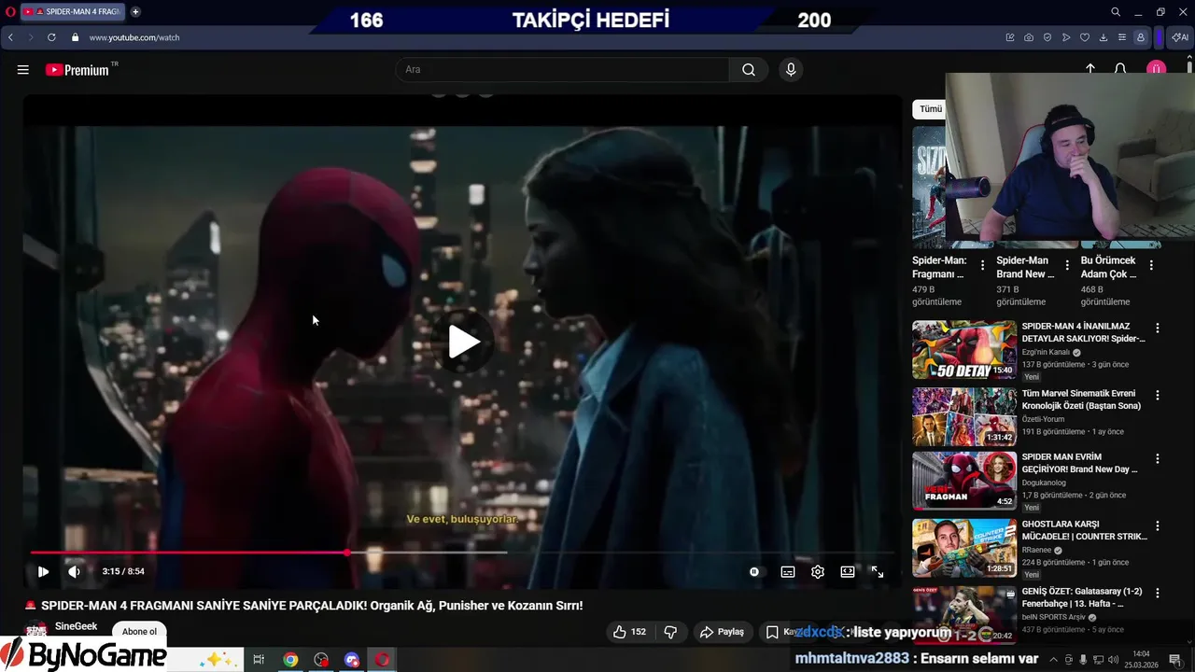This screenshot has height=672, width=1195.
Task: Switch to the SPIDER-MAN 4 FRAGM browser tab
Action: [x=72, y=11]
